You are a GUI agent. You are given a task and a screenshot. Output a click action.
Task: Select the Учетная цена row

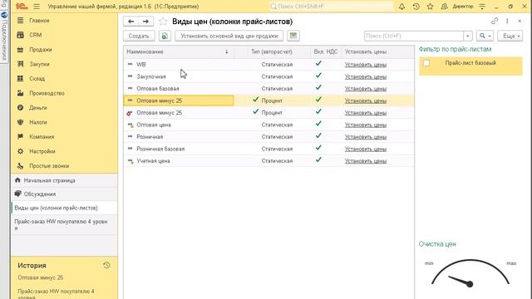pyautogui.click(x=268, y=161)
